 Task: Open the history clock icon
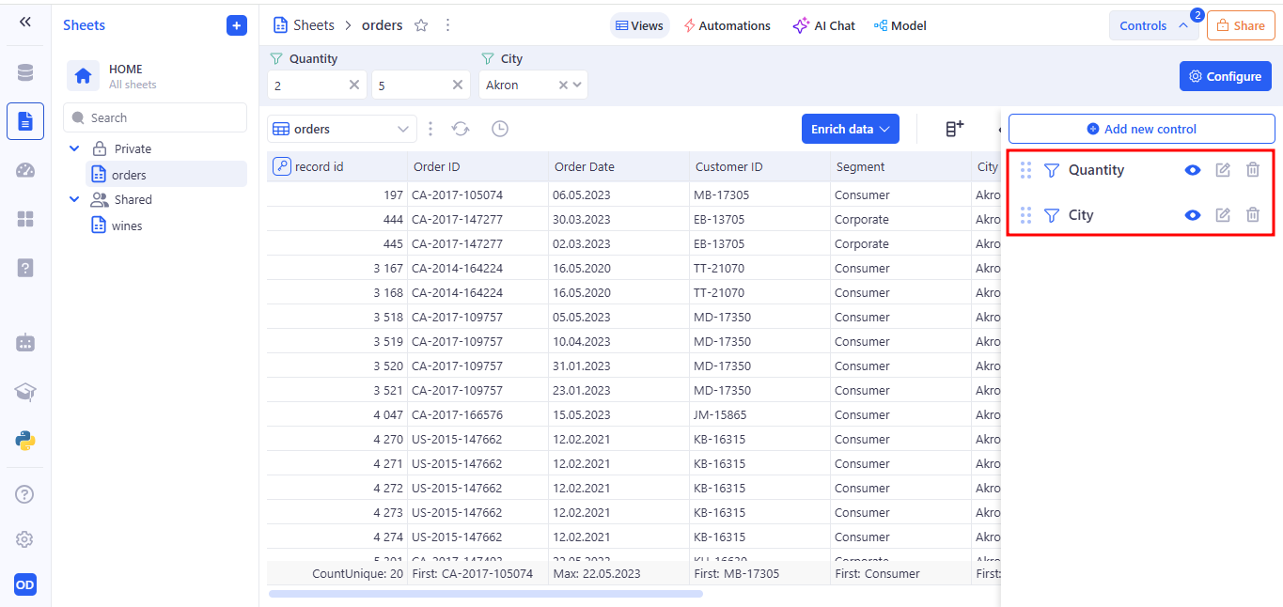[500, 129]
